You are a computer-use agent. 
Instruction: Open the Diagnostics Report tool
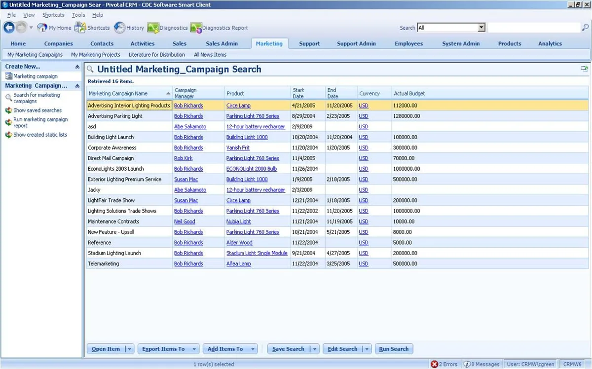click(x=219, y=28)
